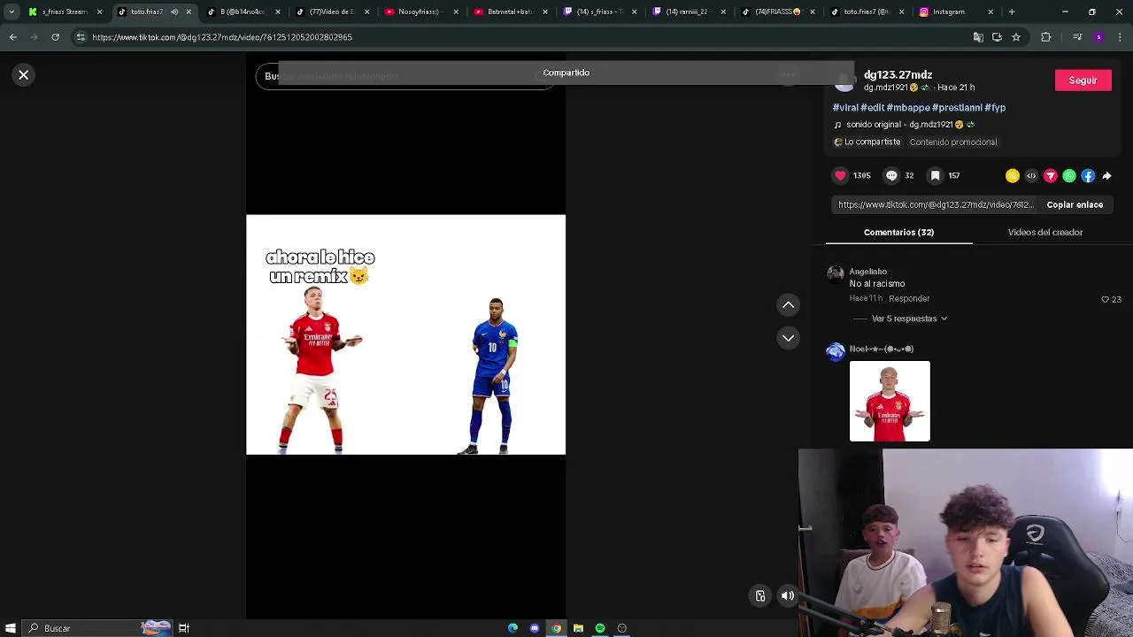Translate the page via address bar icon

[x=978, y=37]
